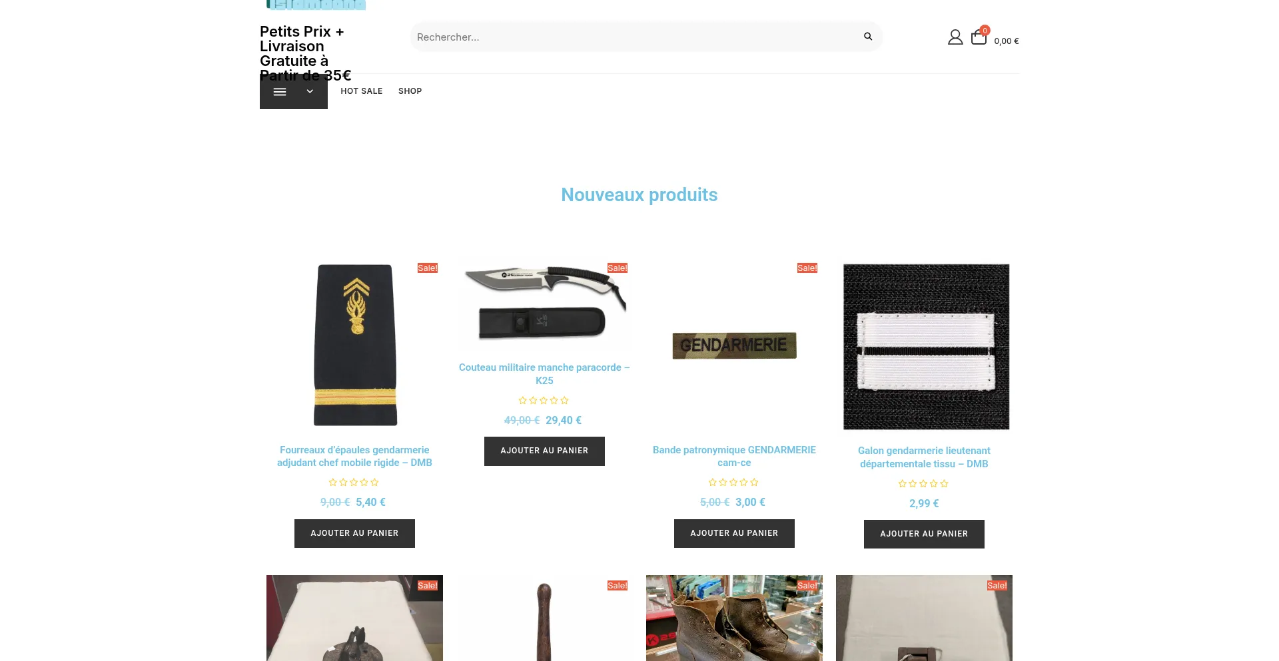Image resolution: width=1279 pixels, height=661 pixels.
Task: Click the Sale badge on the paracord knife
Action: click(617, 268)
